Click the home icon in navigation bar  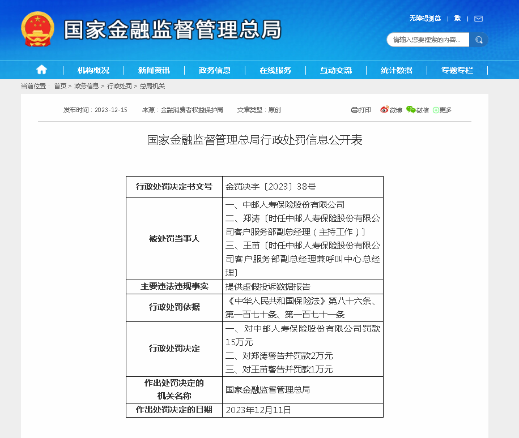[41, 70]
